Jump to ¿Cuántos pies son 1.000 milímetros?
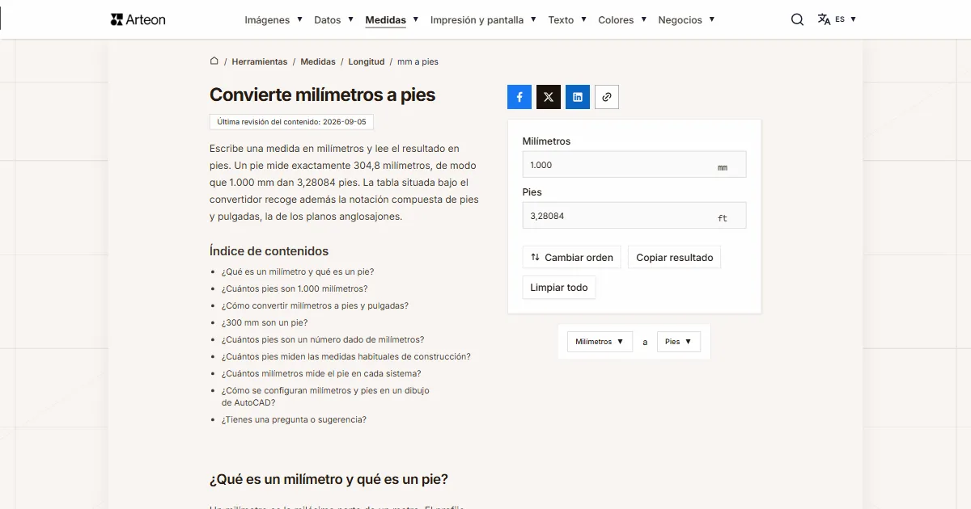Viewport: 971px width, 509px height. point(295,289)
